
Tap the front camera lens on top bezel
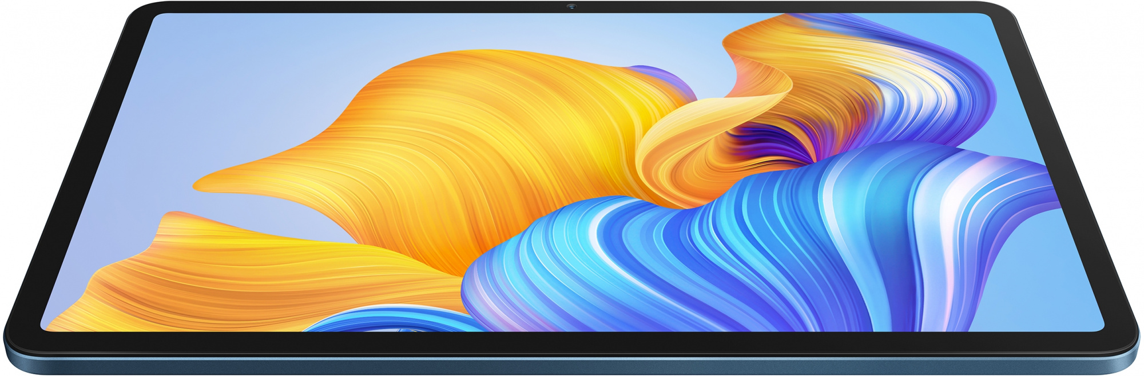tap(571, 7)
